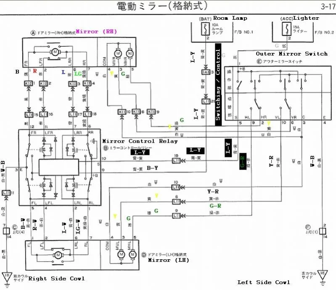Image resolution: width=336 pixels, height=290 pixels.
Task: Click the 10A Room Lamp fuse symbol
Action: 206,30
